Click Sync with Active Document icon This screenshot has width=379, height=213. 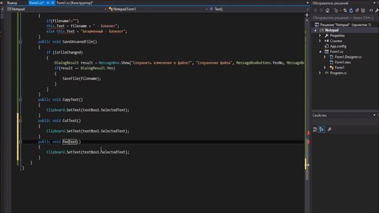click(345, 11)
